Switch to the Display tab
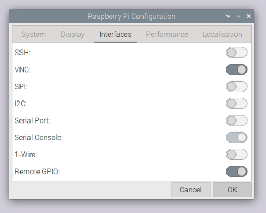Viewport: 266px width, 213px height. coord(73,34)
